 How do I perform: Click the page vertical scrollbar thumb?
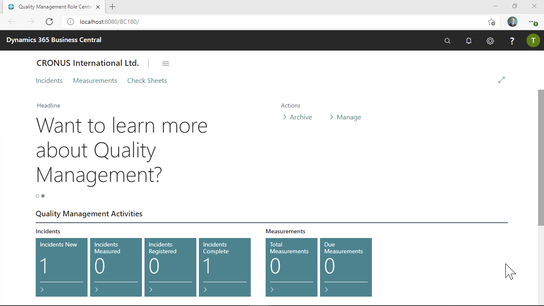tap(541, 157)
